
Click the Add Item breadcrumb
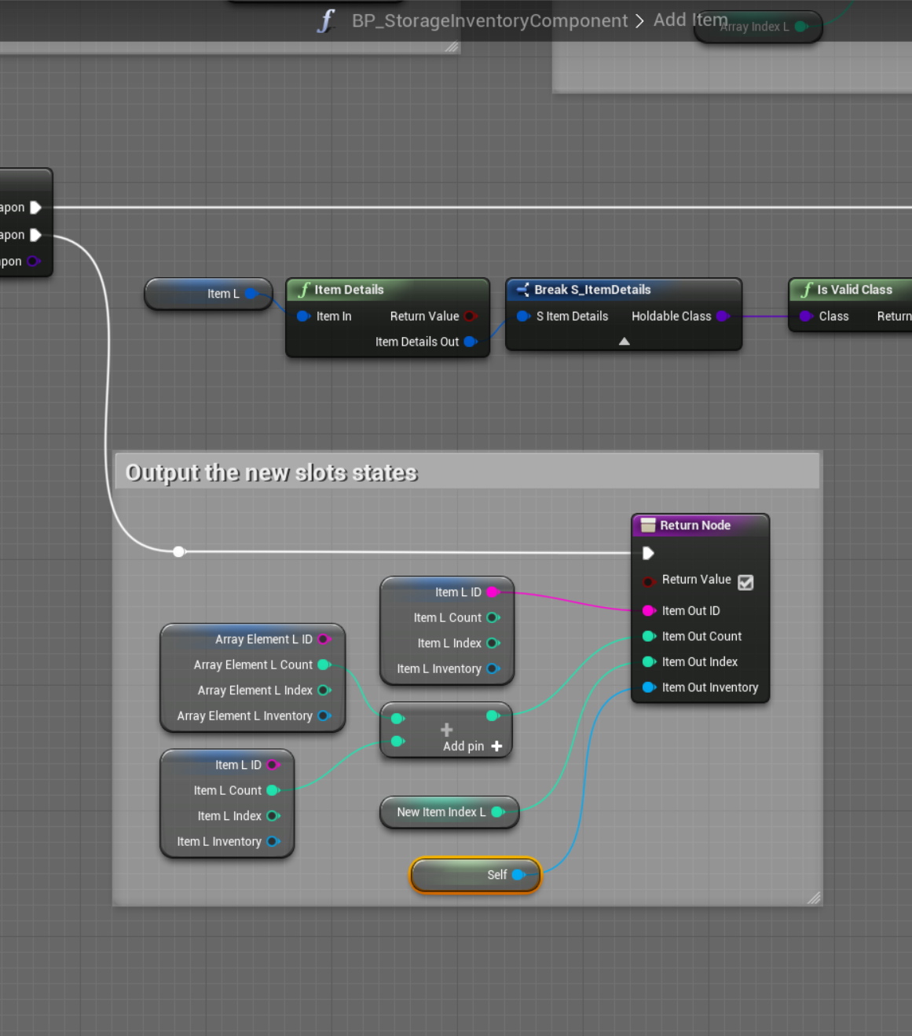click(x=690, y=20)
